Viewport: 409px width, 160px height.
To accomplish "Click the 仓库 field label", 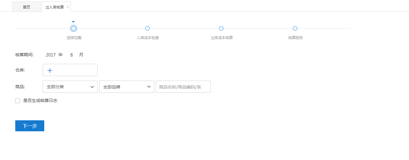I will 20,70.
